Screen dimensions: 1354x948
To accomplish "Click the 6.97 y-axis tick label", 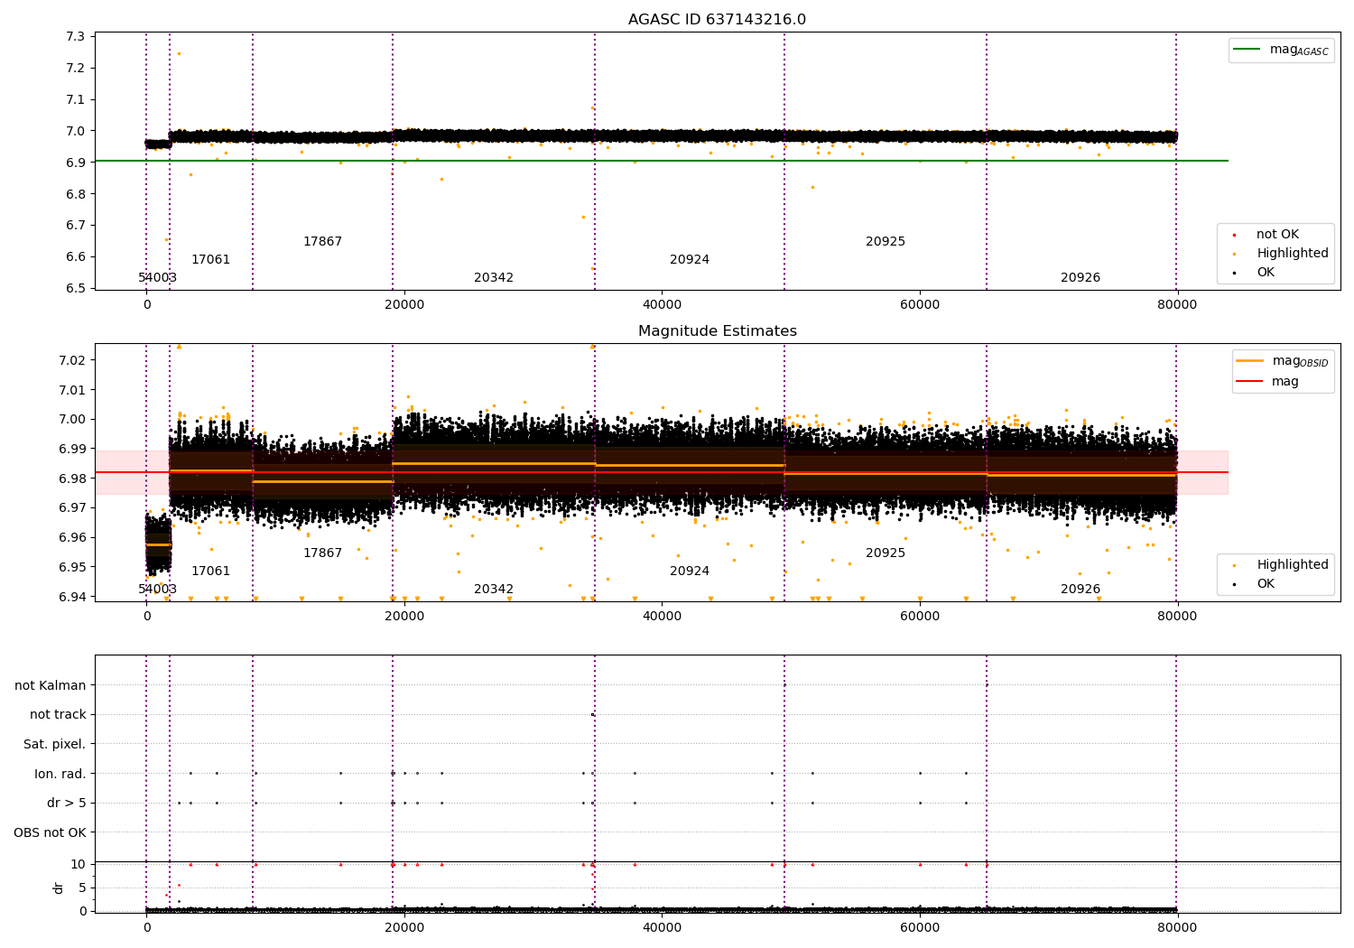I will [73, 508].
